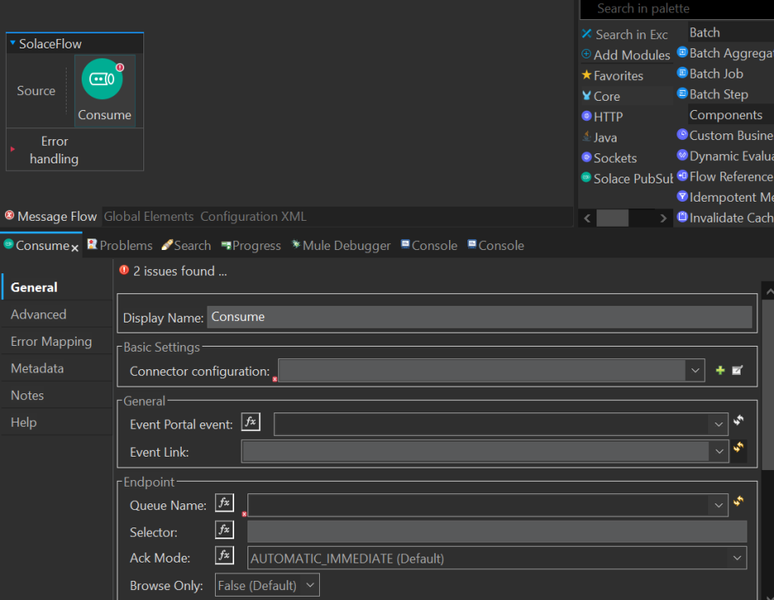
Task: Open the Problems view tab
Action: pos(120,246)
